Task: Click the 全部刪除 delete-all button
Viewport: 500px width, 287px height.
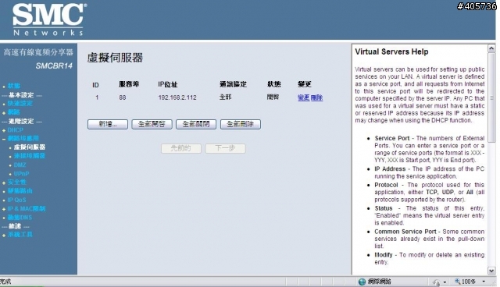Action: (x=241, y=124)
